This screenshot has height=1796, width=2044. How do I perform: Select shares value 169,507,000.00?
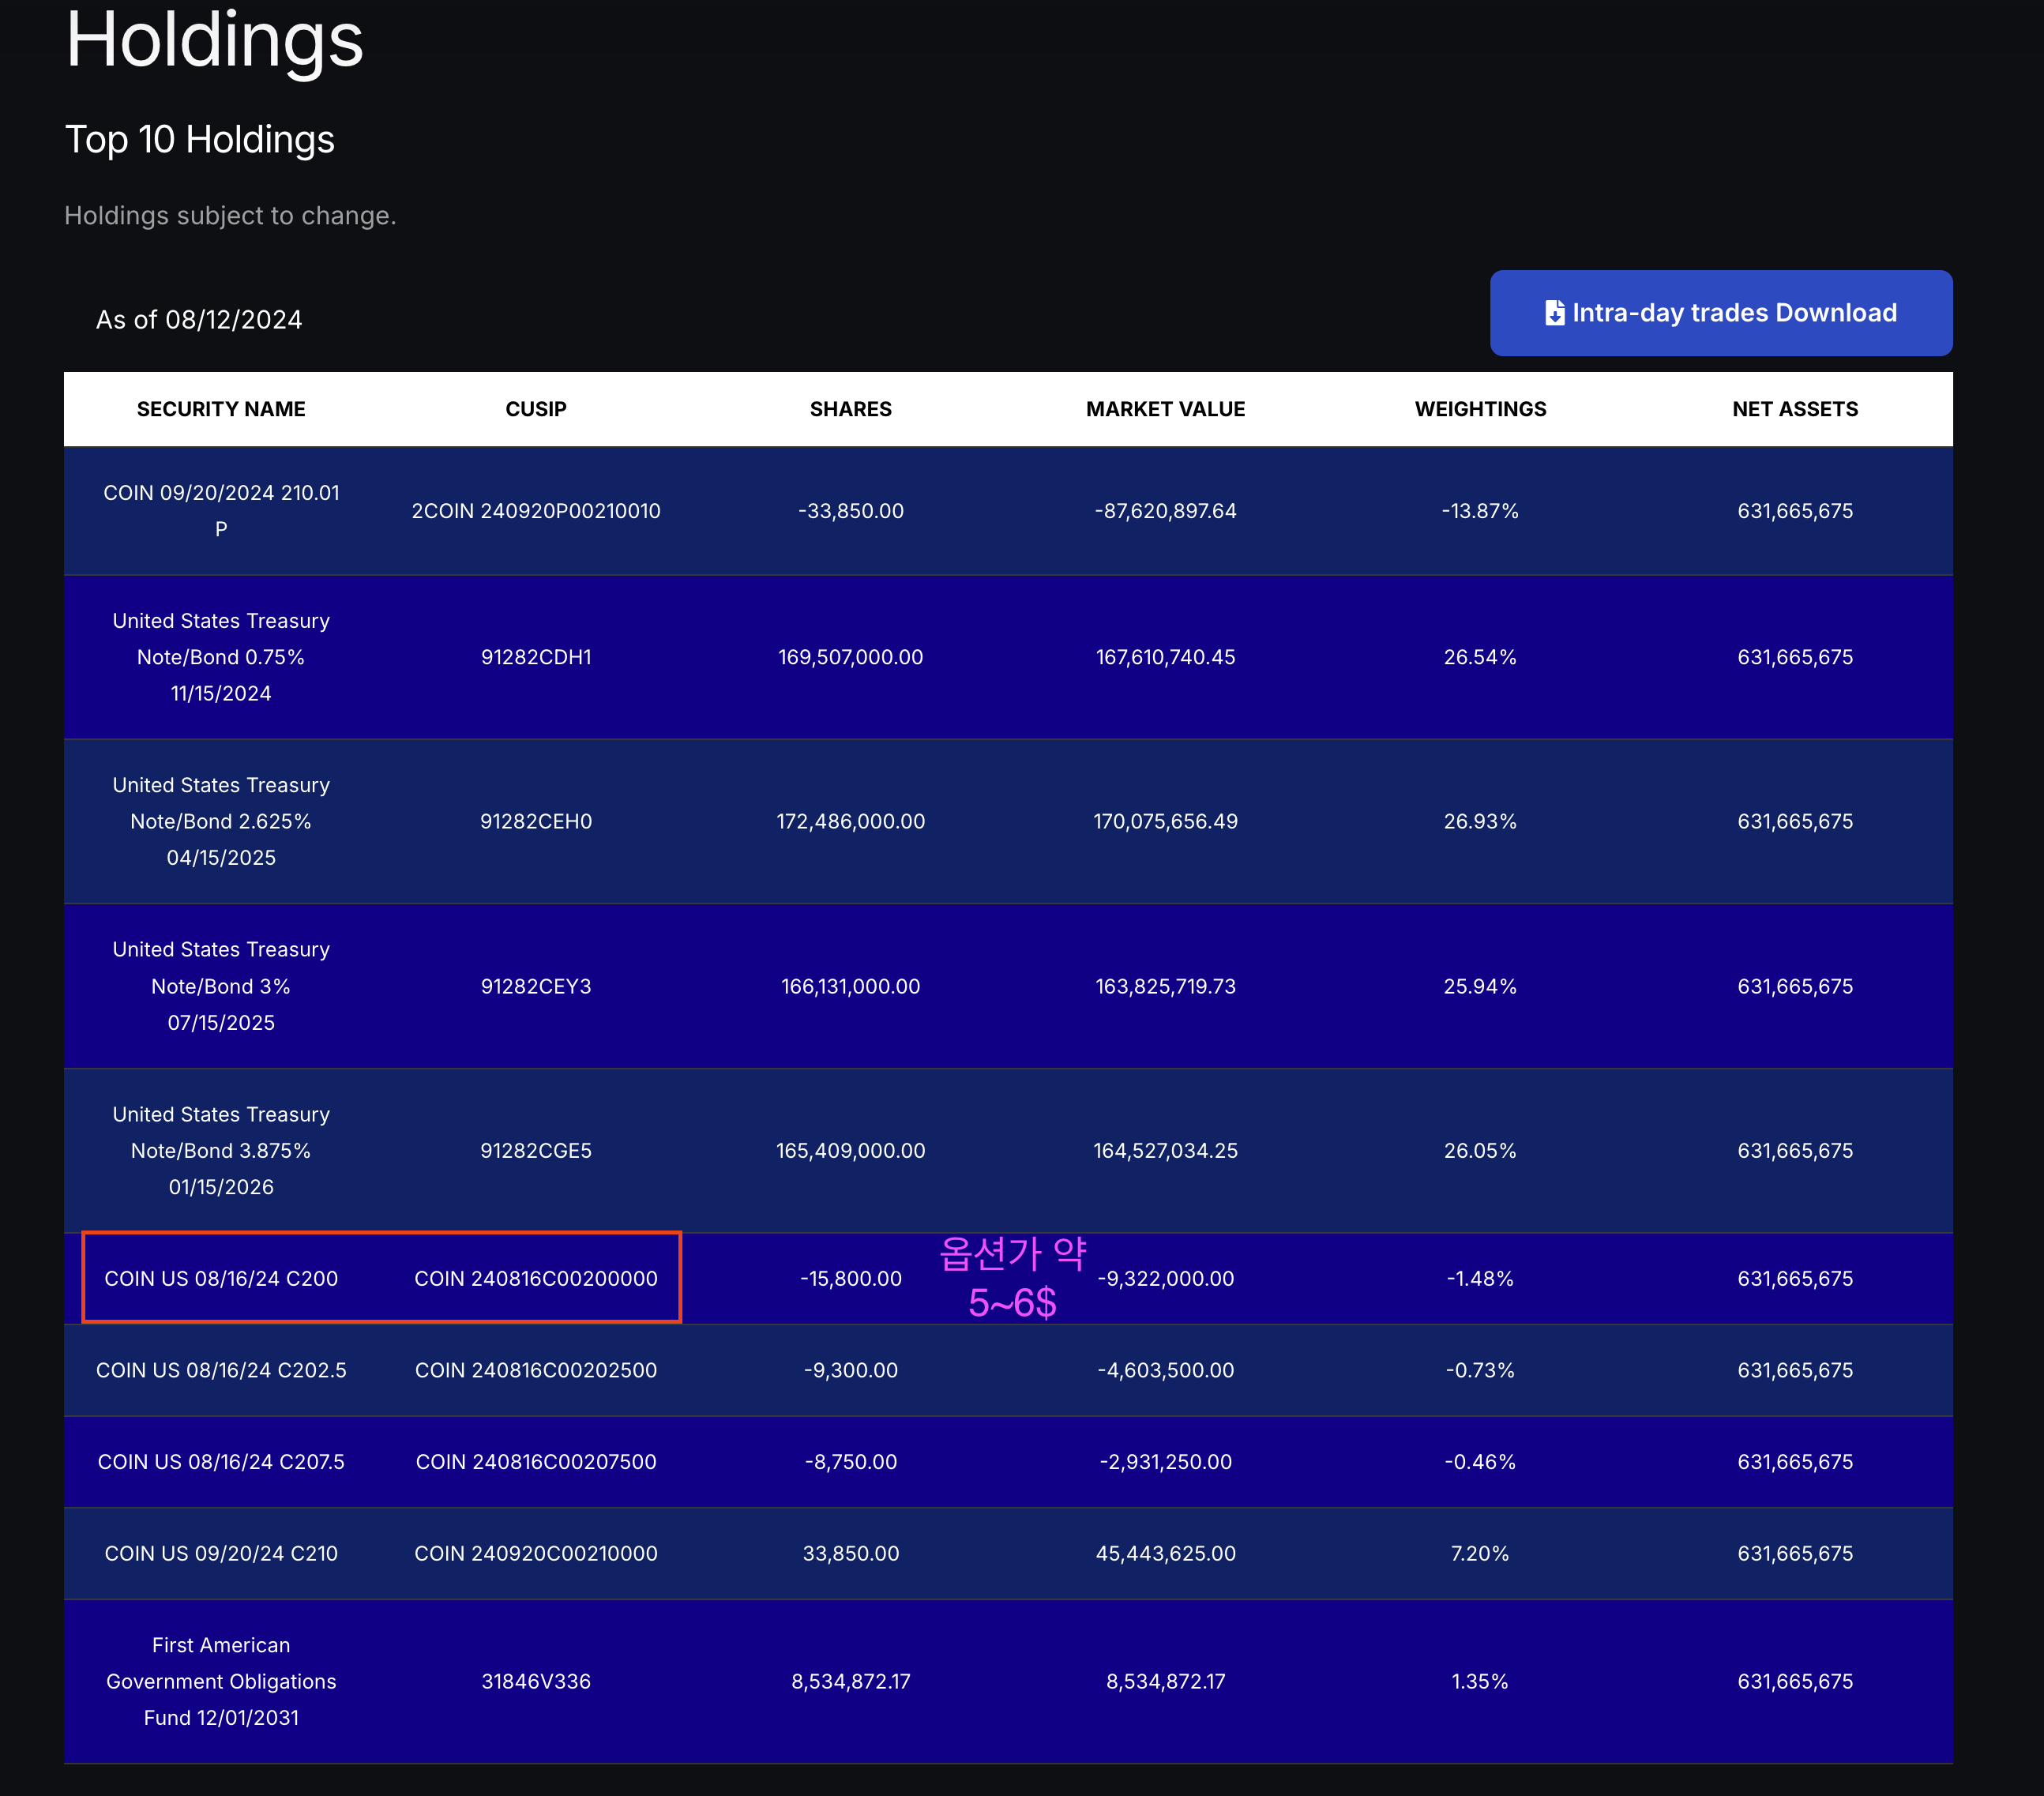851,657
